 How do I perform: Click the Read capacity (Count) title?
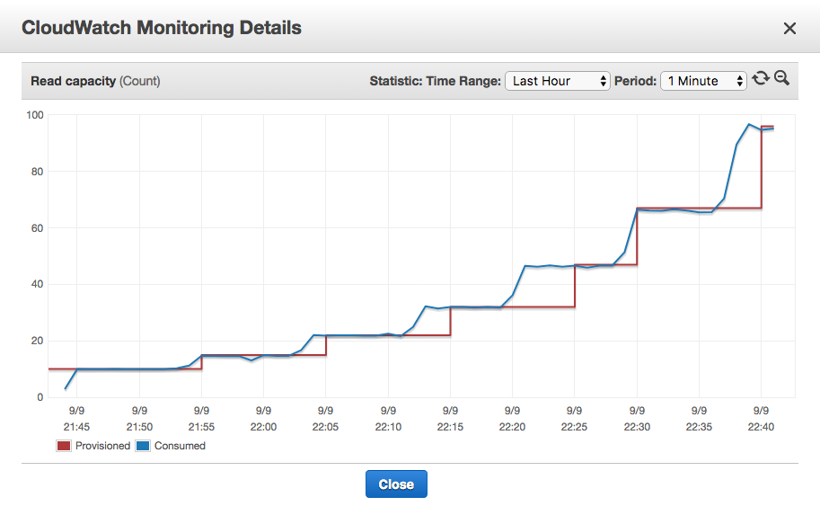pyautogui.click(x=96, y=81)
